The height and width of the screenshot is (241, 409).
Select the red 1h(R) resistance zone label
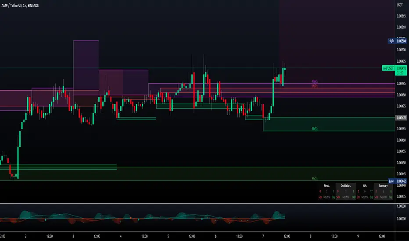click(315, 86)
